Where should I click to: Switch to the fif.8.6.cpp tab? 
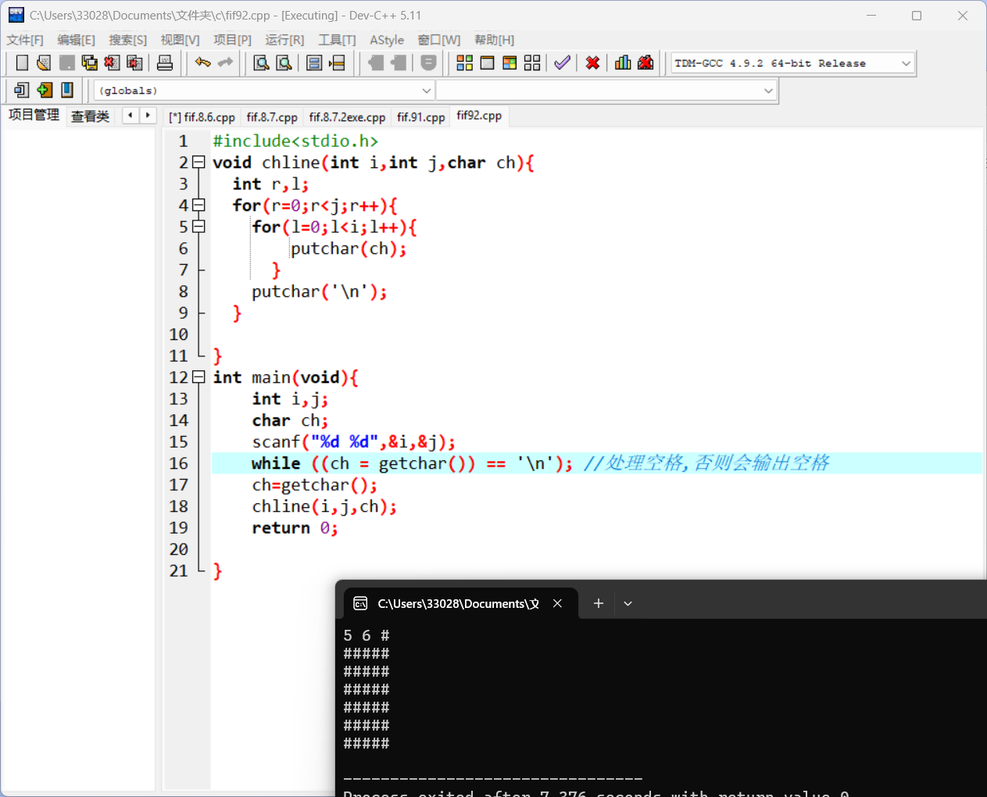(x=202, y=117)
